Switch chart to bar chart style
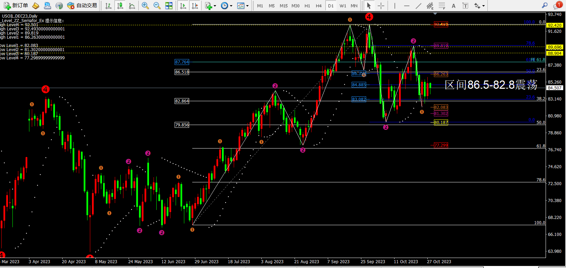This screenshot has height=268, width=566. (x=108, y=6)
